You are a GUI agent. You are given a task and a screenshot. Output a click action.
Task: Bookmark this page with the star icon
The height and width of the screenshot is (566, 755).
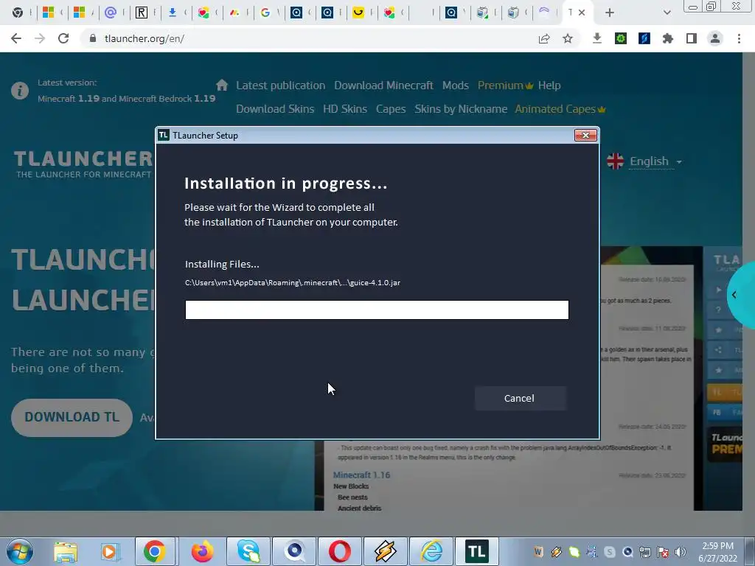[x=568, y=38]
